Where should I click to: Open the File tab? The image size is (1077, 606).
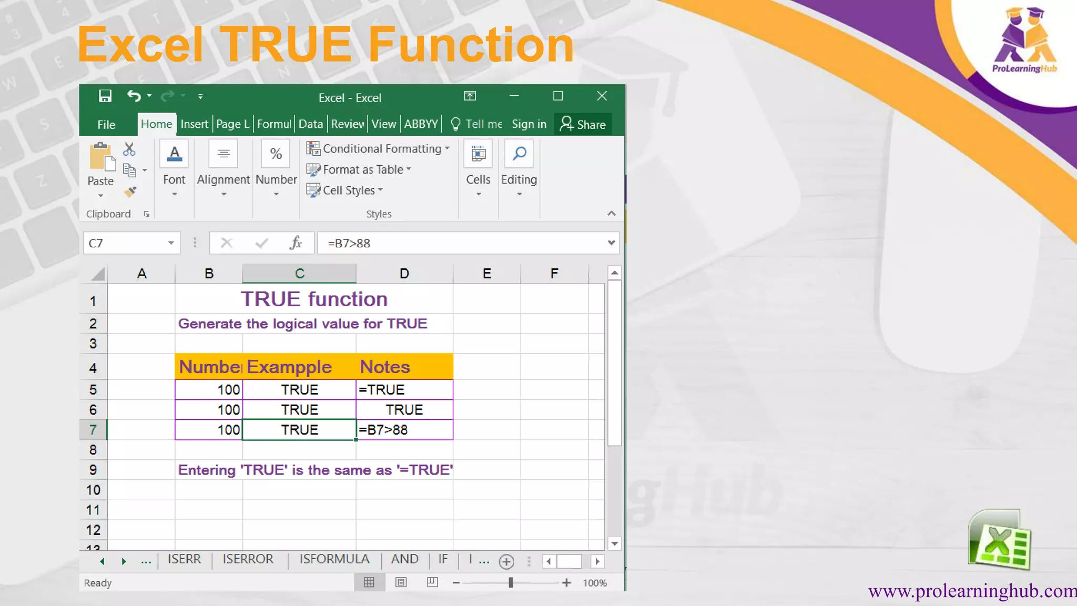point(106,124)
